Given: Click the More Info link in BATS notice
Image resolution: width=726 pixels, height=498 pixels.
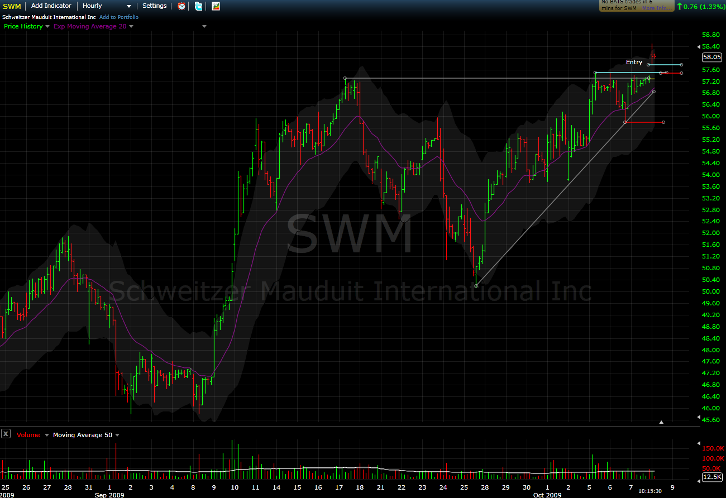Looking at the screenshot, I should [656, 8].
